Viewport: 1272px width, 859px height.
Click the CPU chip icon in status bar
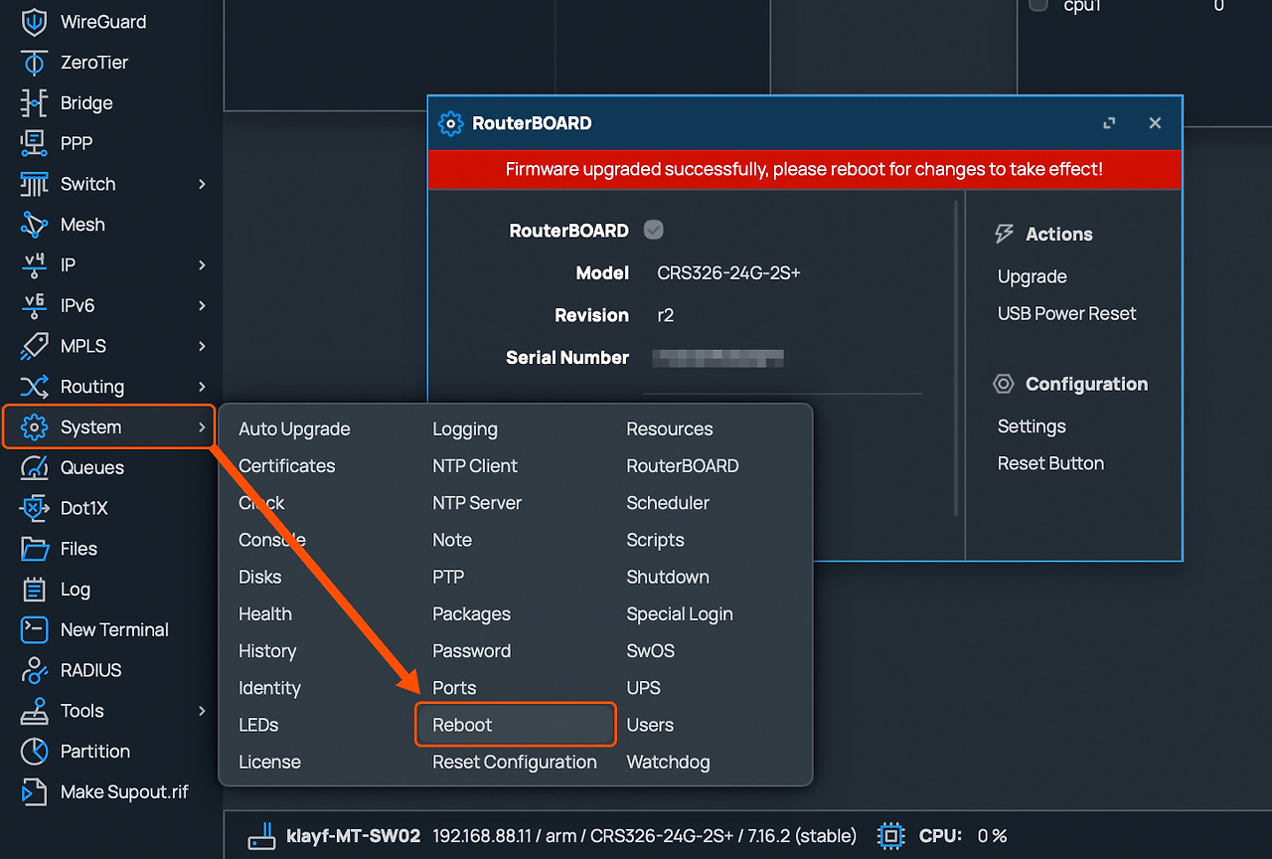pyautogui.click(x=891, y=836)
